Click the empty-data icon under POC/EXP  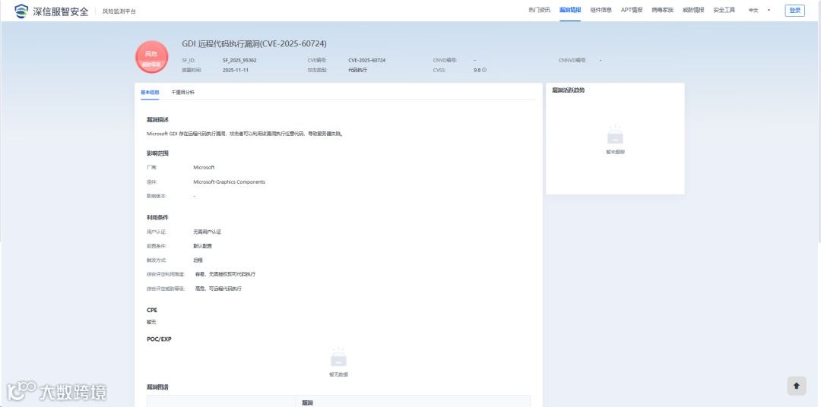(x=338, y=358)
